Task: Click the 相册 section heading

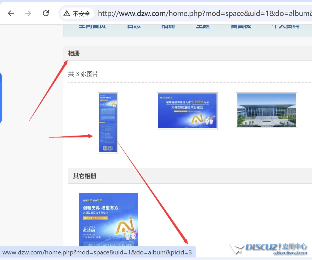Action: pyautogui.click(x=74, y=53)
